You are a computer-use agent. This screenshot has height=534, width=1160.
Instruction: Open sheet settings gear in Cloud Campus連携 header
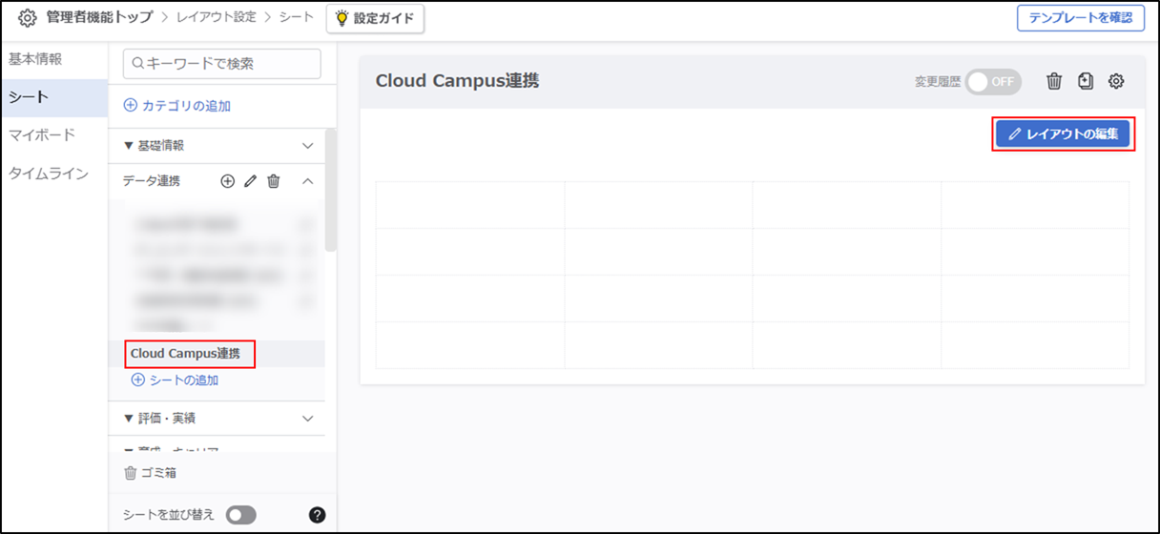click(x=1116, y=81)
